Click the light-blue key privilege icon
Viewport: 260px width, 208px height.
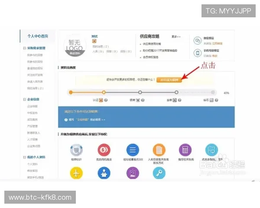[159, 173]
